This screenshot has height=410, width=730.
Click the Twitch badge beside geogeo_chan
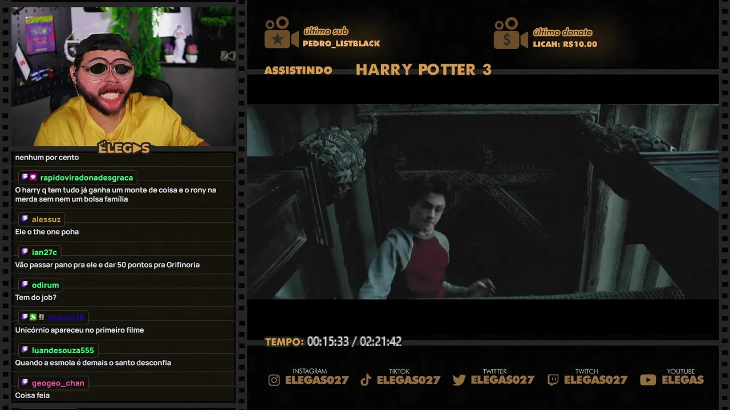(25, 383)
